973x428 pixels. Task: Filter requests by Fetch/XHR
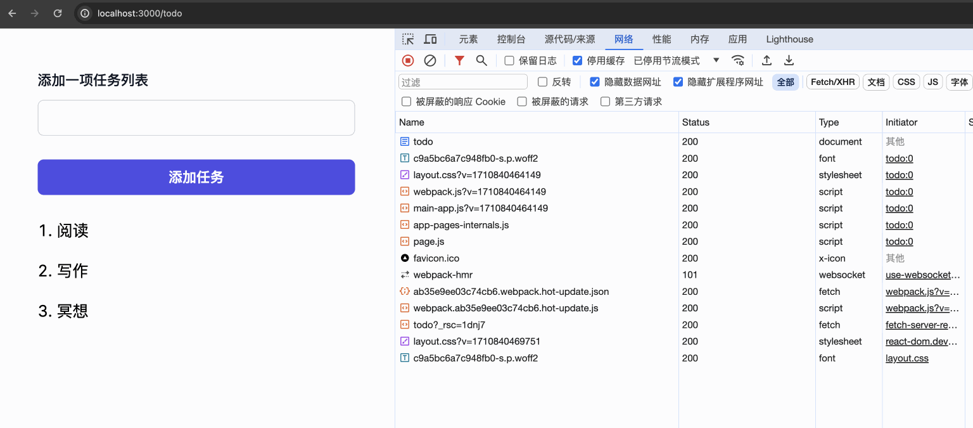pos(832,82)
